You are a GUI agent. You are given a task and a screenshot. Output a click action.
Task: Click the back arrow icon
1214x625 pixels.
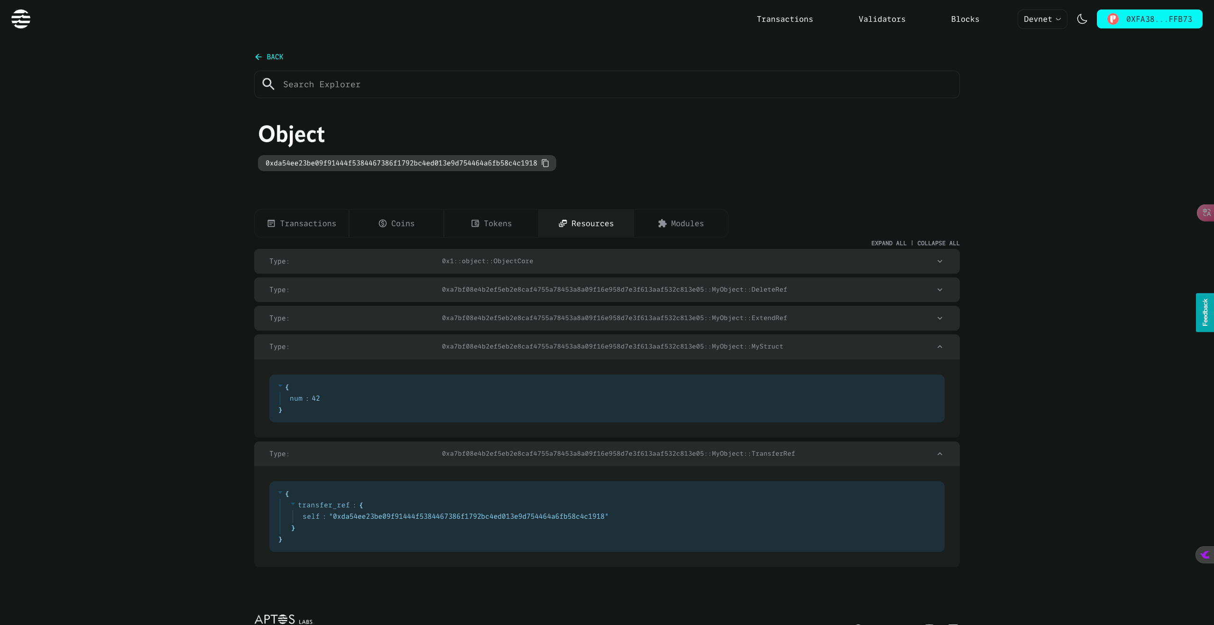point(258,57)
